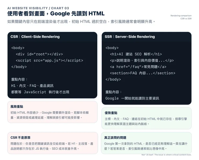Click the closing </body> tag in the SSR panel
This screenshot has height=160, width=199.
coord(113,79)
